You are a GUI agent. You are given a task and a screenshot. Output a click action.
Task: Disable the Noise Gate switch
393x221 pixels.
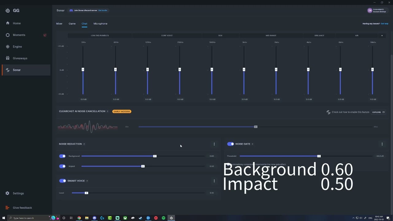pos(230,144)
